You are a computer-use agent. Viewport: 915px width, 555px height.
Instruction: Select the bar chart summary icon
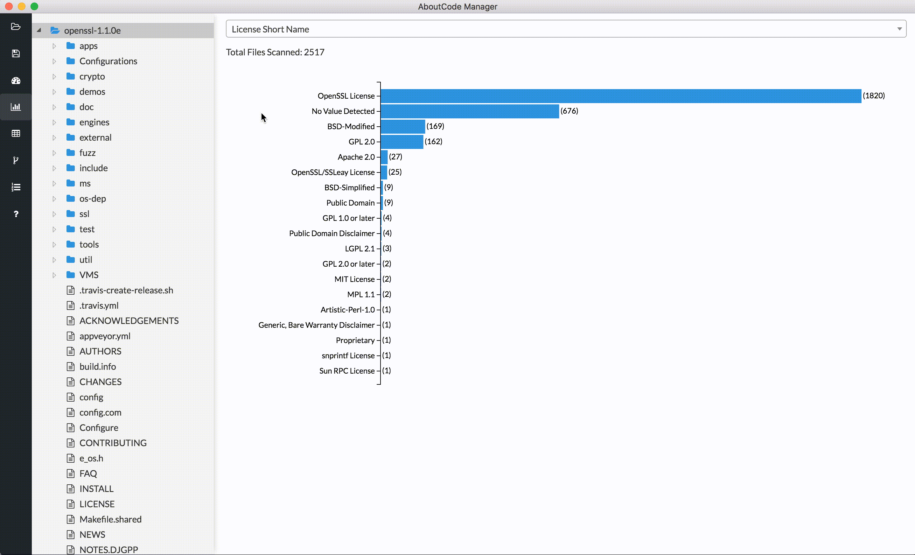point(16,107)
